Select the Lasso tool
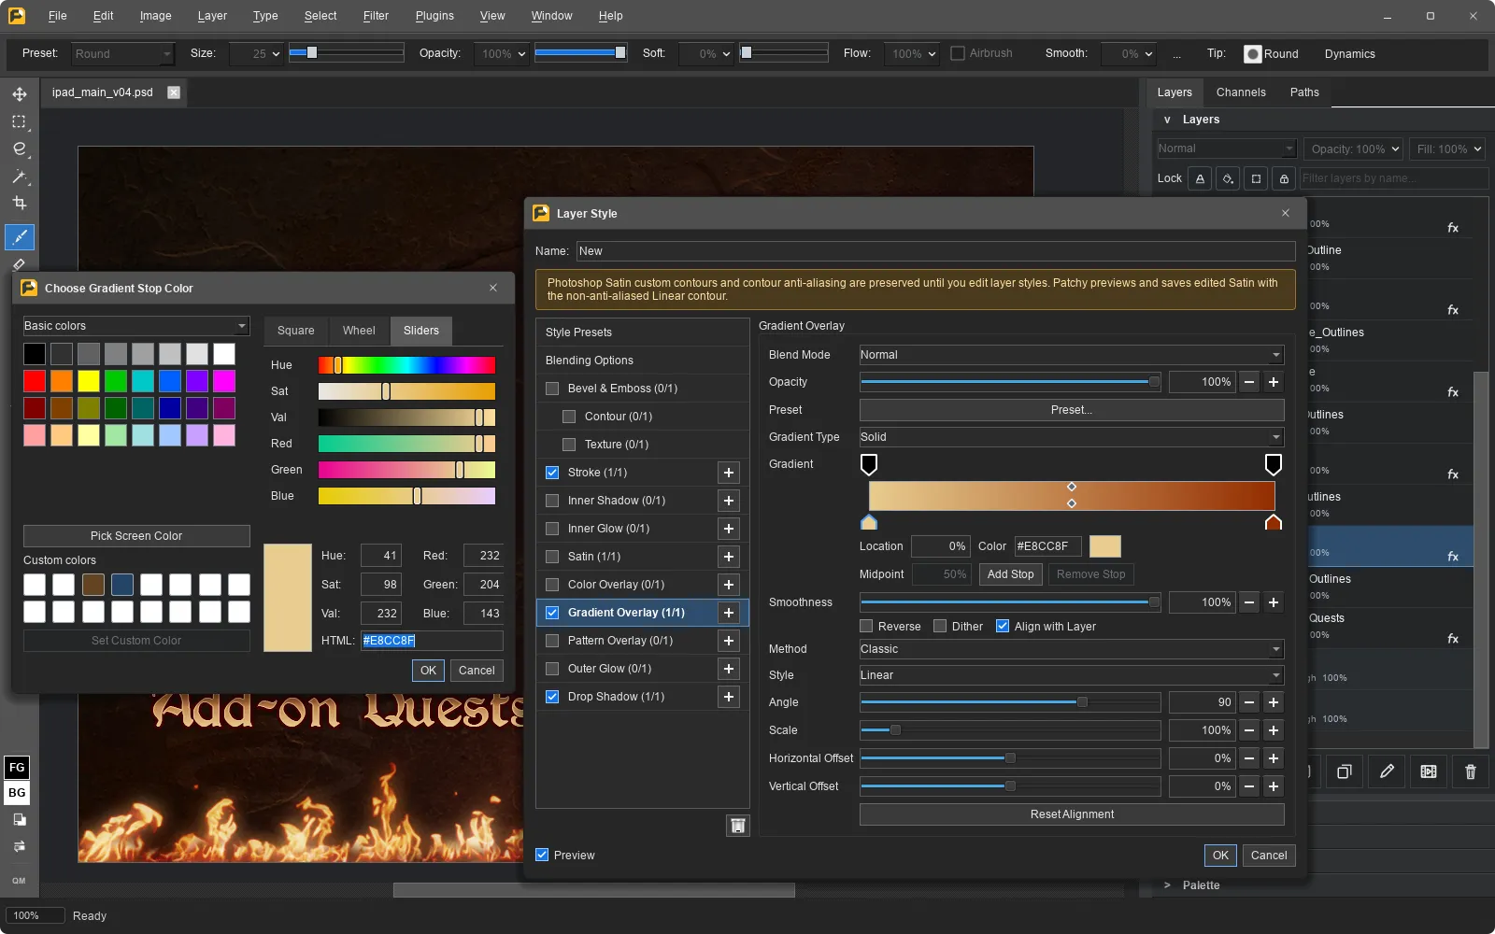The image size is (1495, 934). [19, 149]
